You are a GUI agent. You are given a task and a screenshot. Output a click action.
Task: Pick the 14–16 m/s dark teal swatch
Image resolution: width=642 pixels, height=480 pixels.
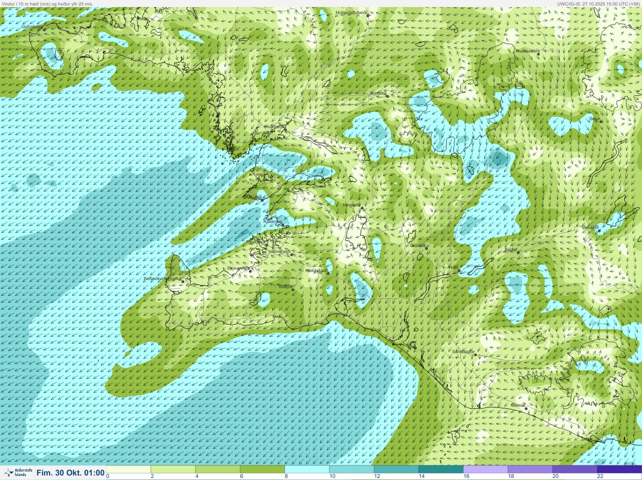coord(441,469)
